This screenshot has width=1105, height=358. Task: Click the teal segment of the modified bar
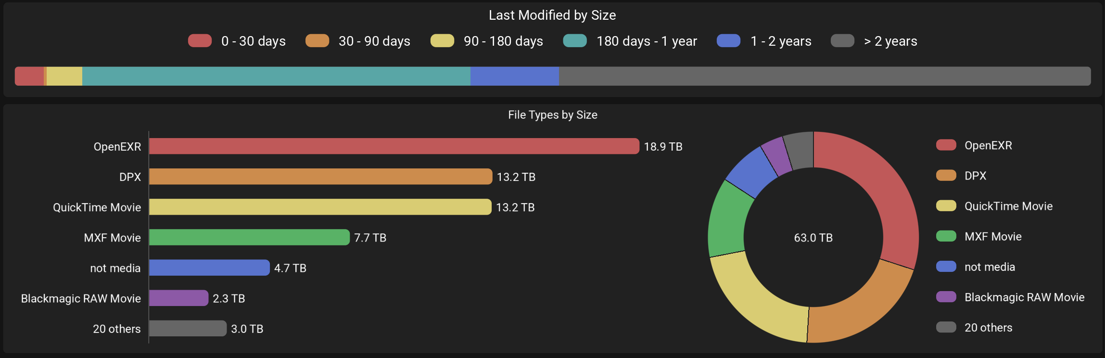(276, 76)
